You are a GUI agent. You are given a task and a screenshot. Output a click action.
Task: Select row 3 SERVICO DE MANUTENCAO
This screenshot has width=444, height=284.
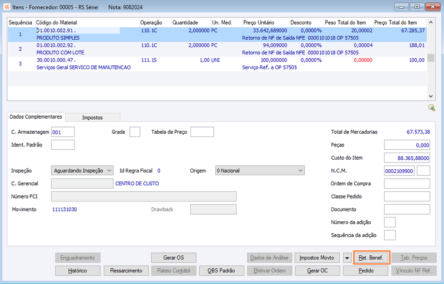(x=217, y=64)
